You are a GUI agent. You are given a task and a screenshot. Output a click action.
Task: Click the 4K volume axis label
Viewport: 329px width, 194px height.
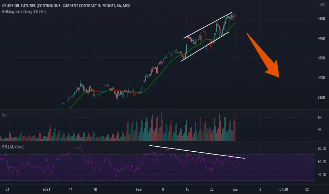tap(319, 129)
